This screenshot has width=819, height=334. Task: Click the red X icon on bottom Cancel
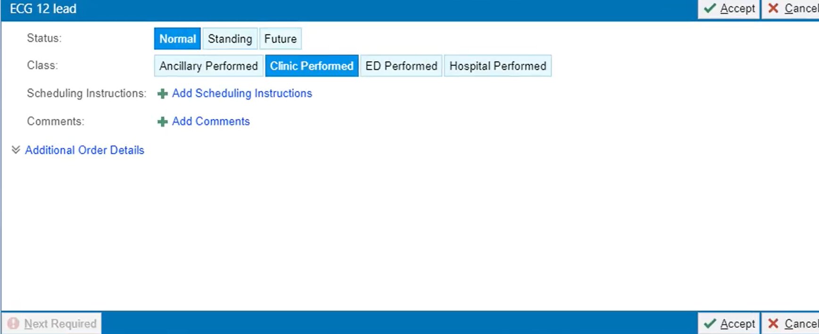click(x=773, y=324)
